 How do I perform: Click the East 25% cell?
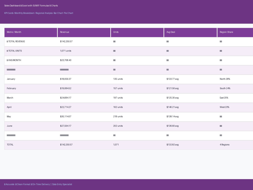235,98
